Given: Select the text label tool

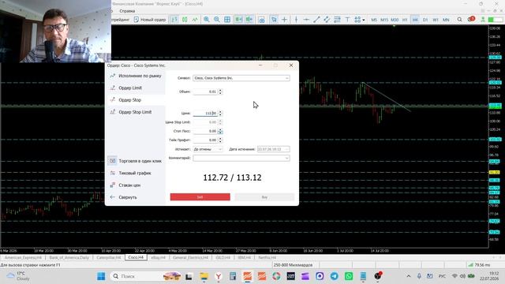Looking at the screenshot, I should (x=347, y=20).
